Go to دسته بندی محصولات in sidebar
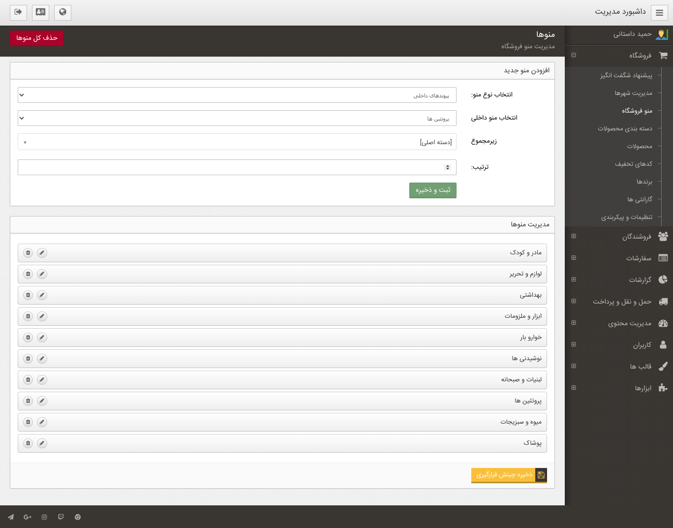Viewport: 673px width, 528px height. [625, 128]
